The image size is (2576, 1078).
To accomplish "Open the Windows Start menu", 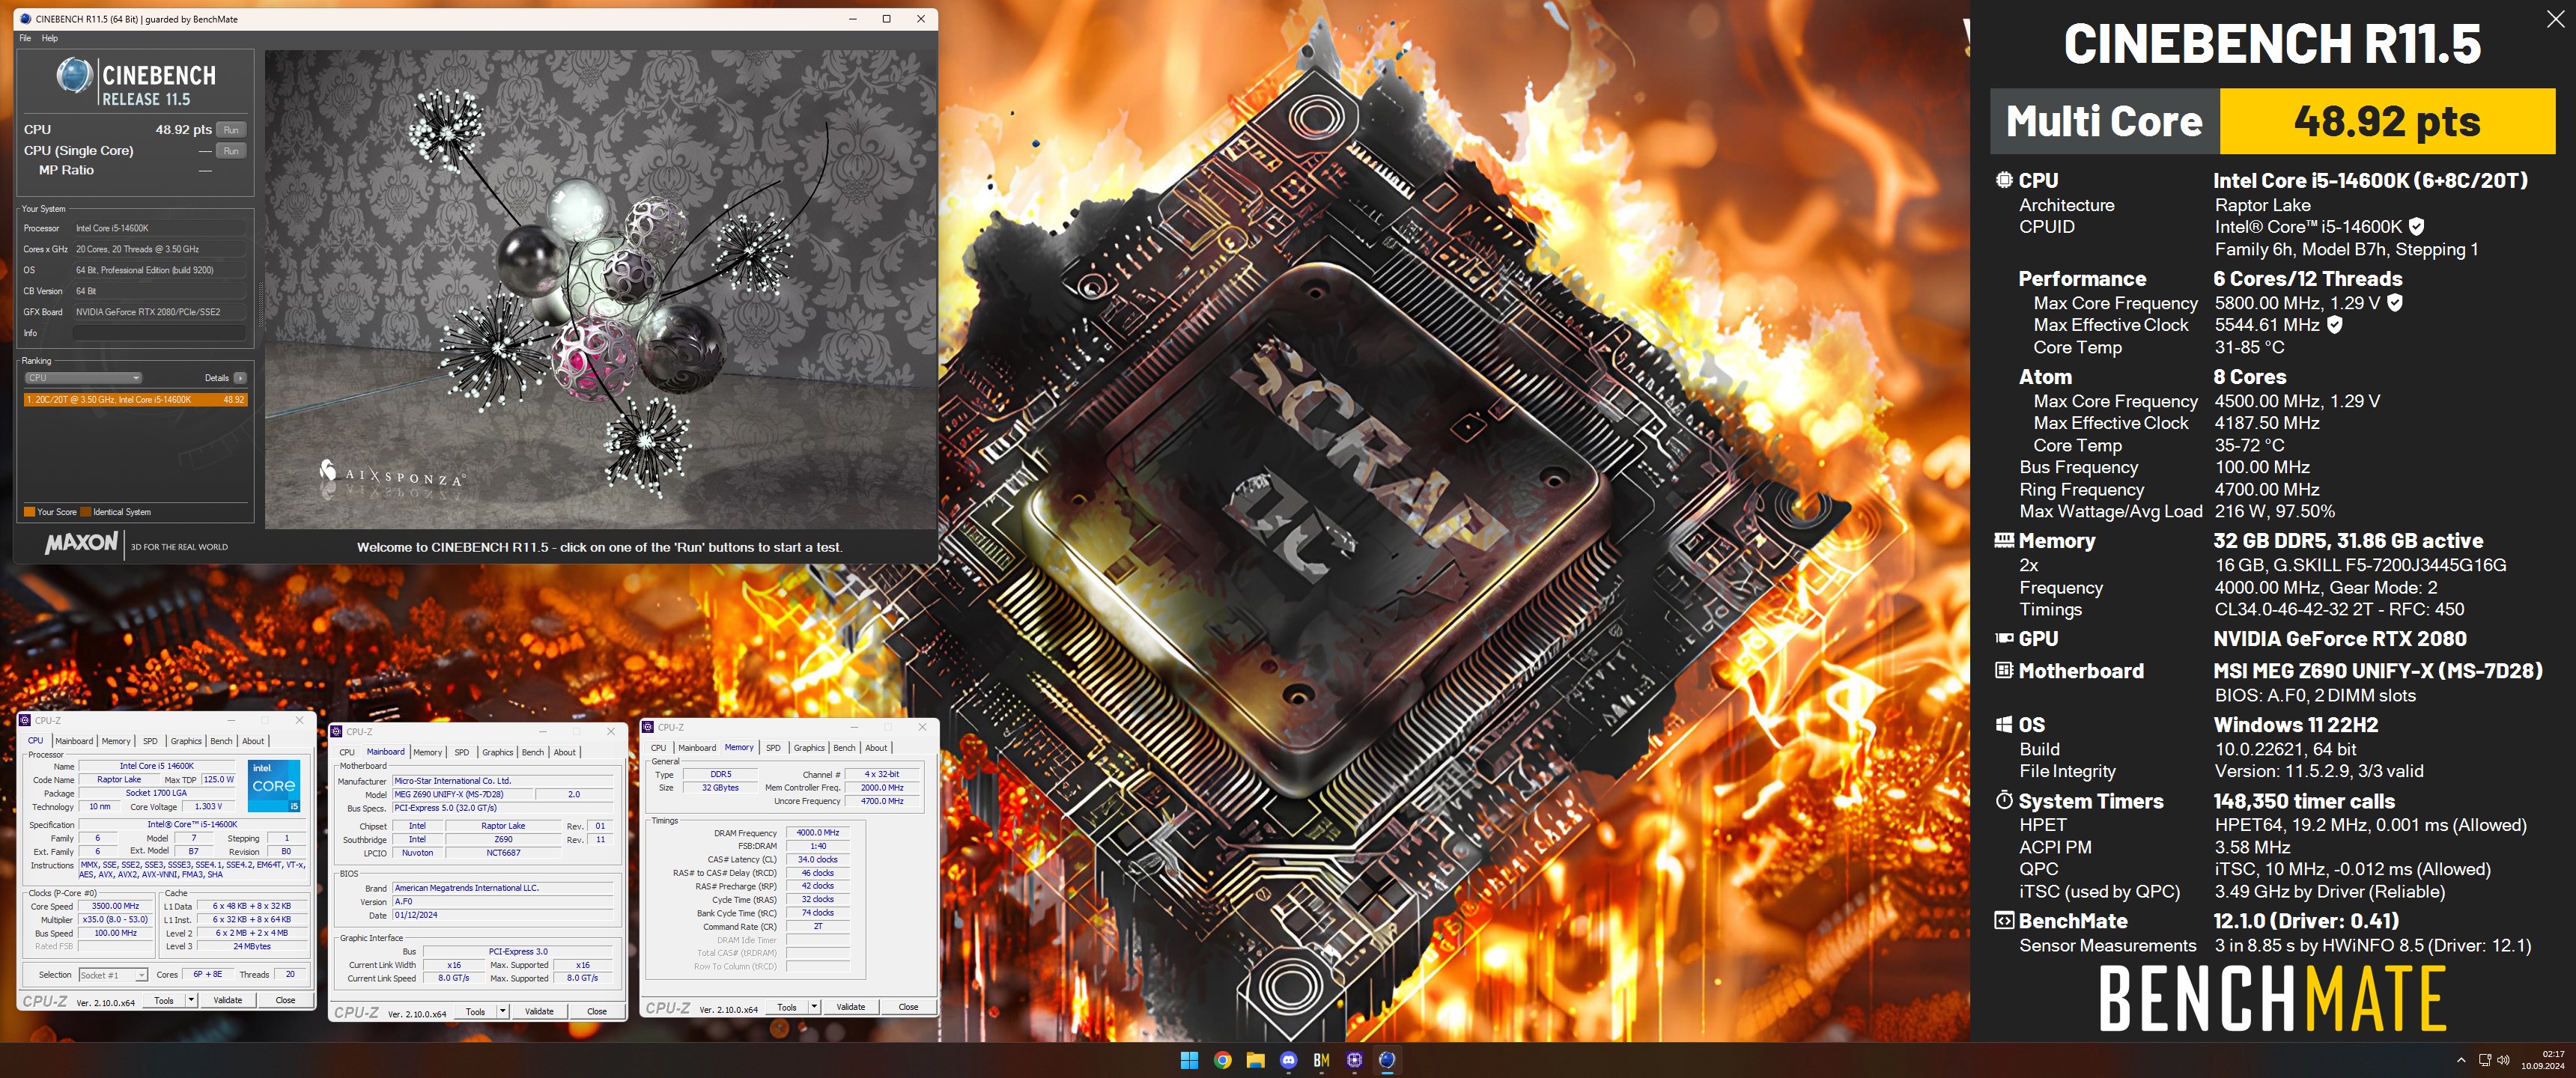I will point(1189,1060).
